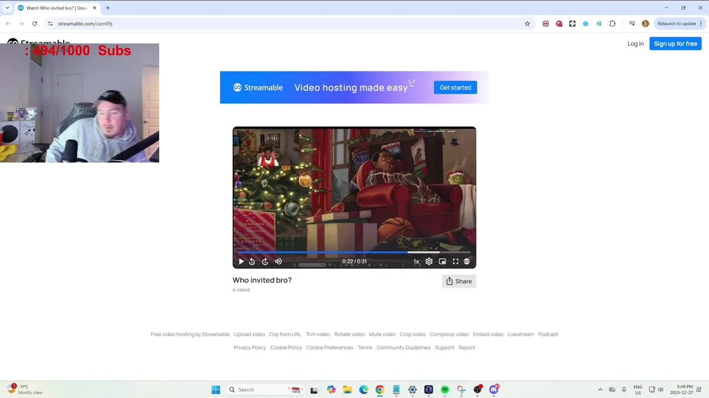The height and width of the screenshot is (398, 709).
Task: Open the tab search chevron dropdown
Action: point(7,8)
